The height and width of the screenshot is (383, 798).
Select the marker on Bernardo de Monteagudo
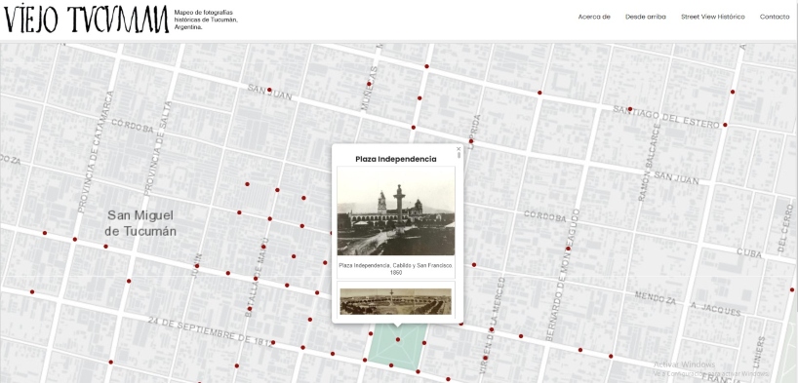coord(569,249)
